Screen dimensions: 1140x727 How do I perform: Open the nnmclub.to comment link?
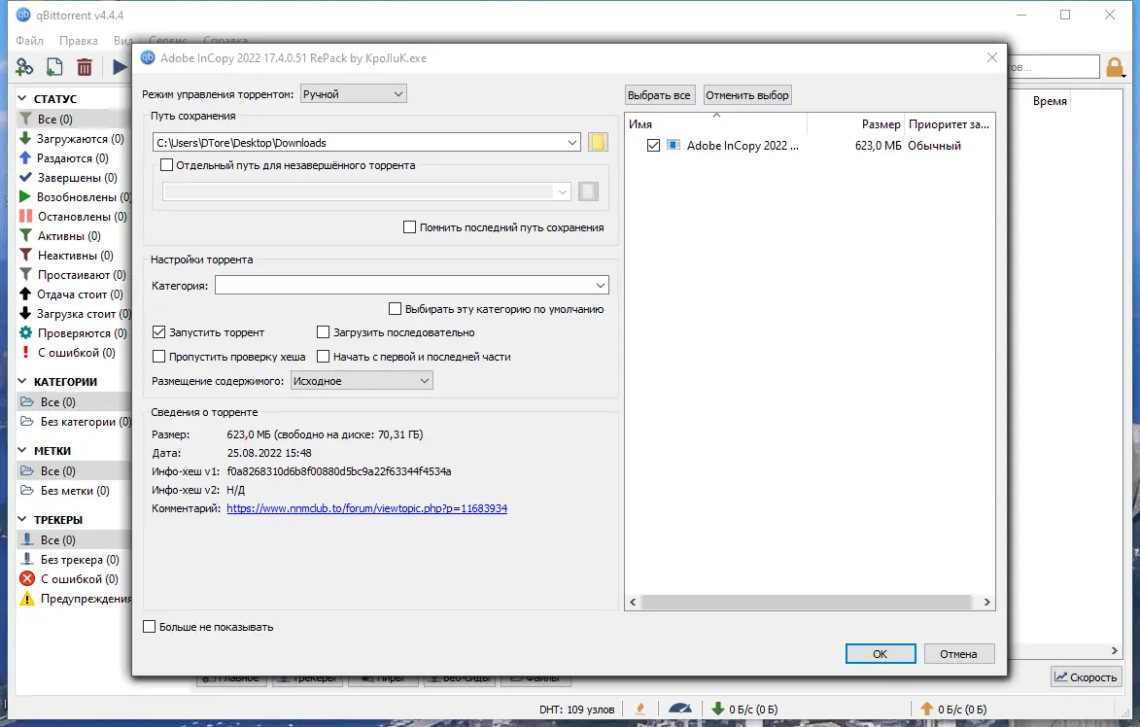367,508
